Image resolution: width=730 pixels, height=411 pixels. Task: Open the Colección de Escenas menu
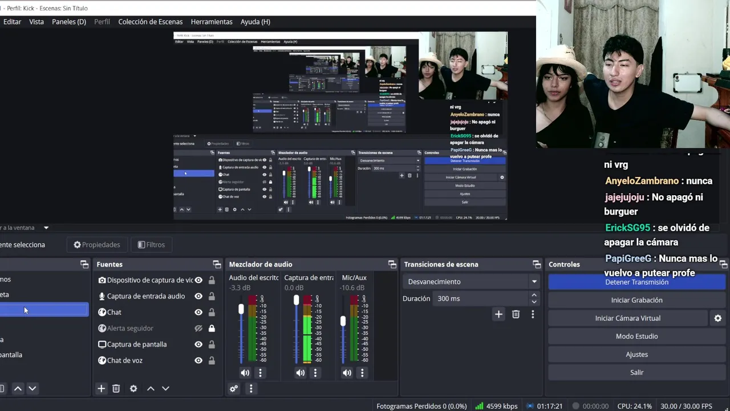(151, 22)
